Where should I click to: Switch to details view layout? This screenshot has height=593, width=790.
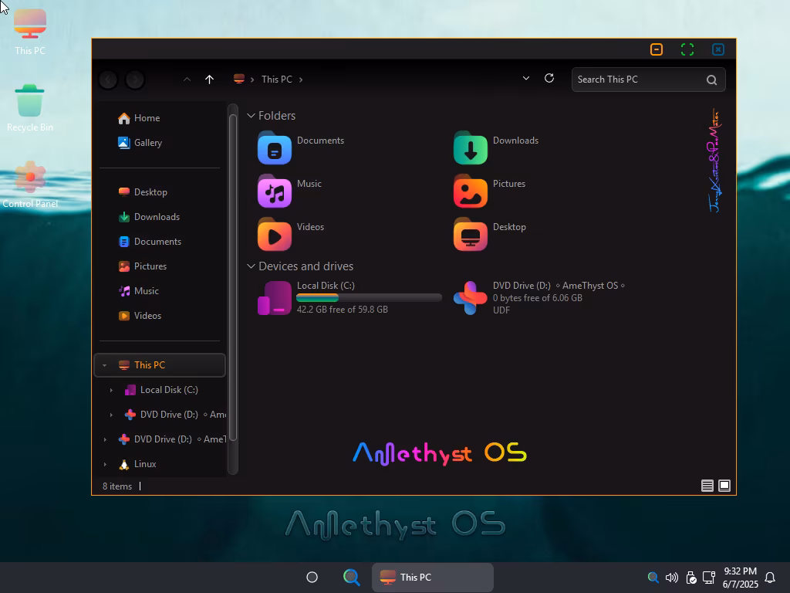coord(707,486)
